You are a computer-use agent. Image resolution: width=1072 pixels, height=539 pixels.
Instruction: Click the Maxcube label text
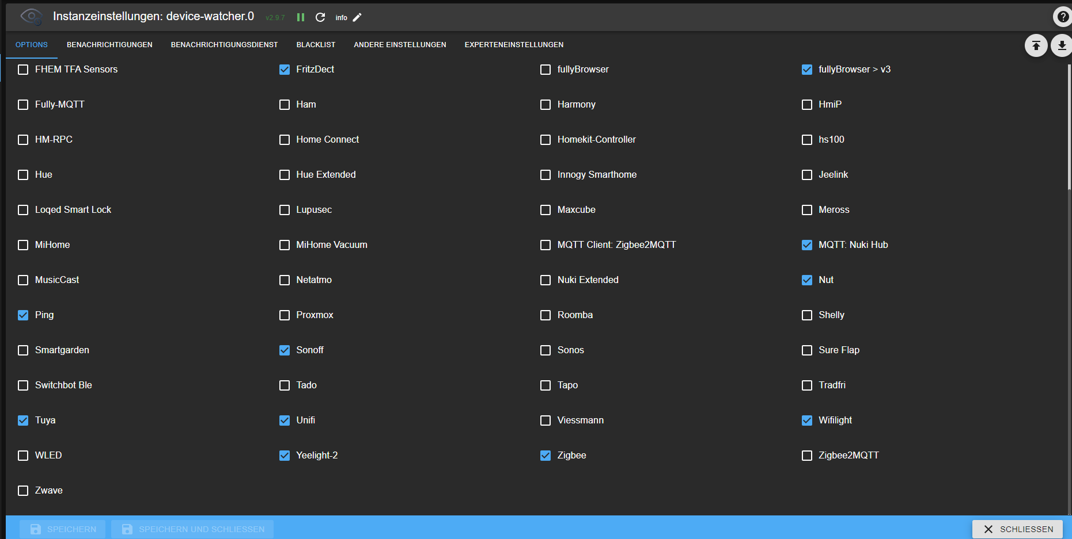(577, 210)
